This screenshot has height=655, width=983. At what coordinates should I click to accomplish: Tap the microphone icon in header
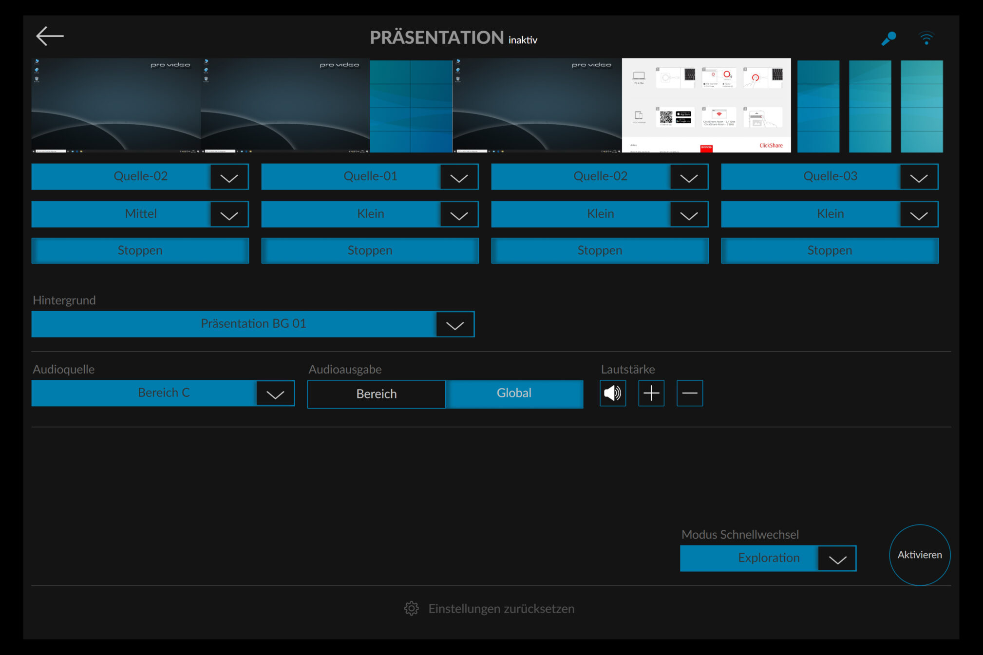pyautogui.click(x=888, y=38)
